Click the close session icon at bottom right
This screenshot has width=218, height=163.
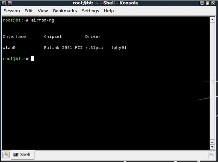pos(211,155)
